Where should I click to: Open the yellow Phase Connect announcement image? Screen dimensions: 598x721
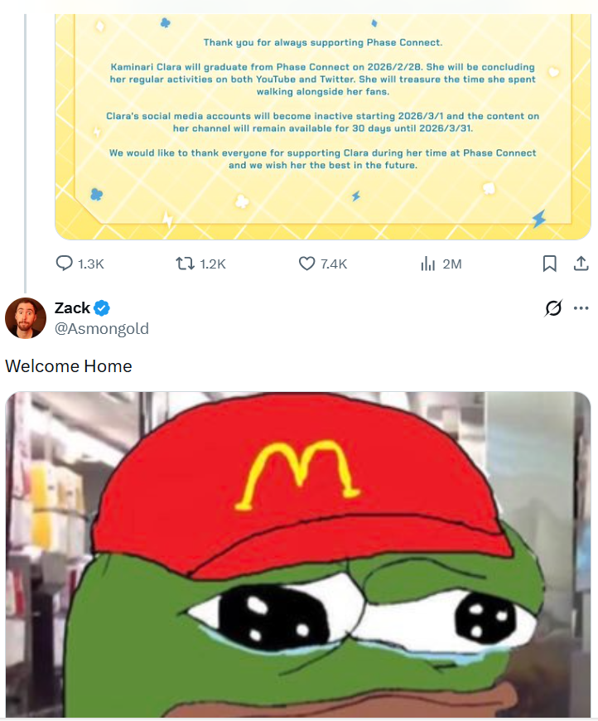point(323,127)
